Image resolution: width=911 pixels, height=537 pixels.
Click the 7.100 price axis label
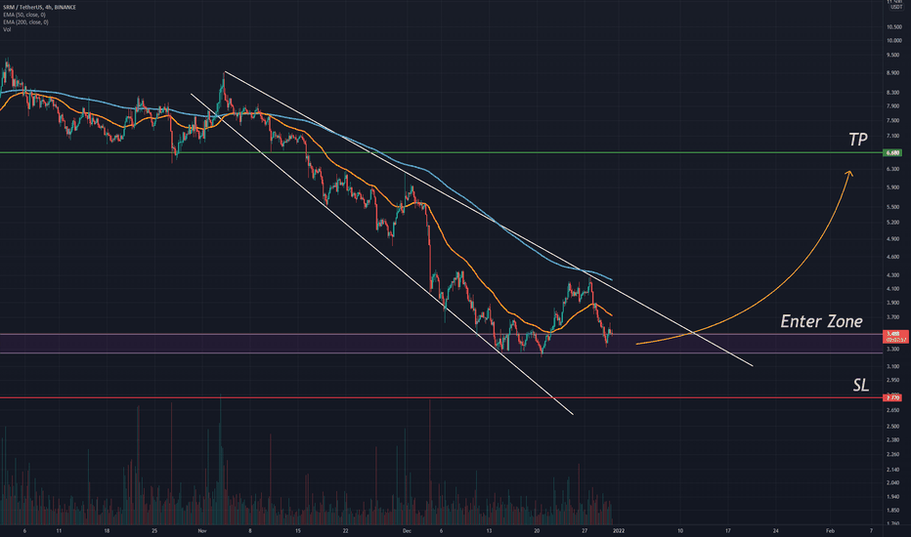click(894, 136)
